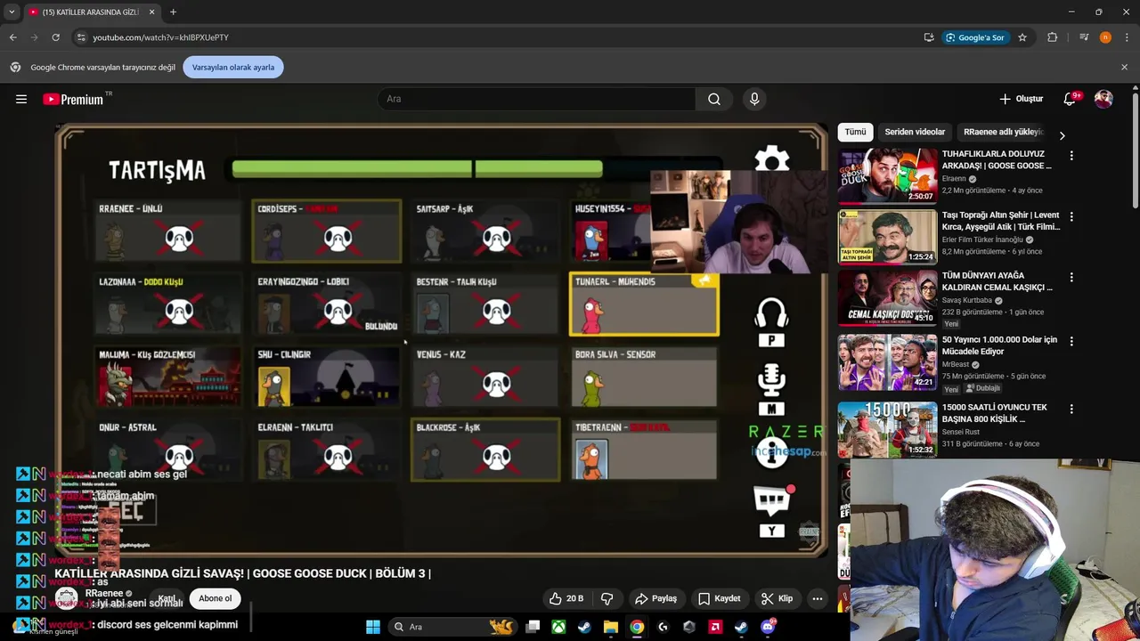The width and height of the screenshot is (1140, 641).
Task: Select the RRaenee adlı yükleyici chip
Action: click(1004, 132)
